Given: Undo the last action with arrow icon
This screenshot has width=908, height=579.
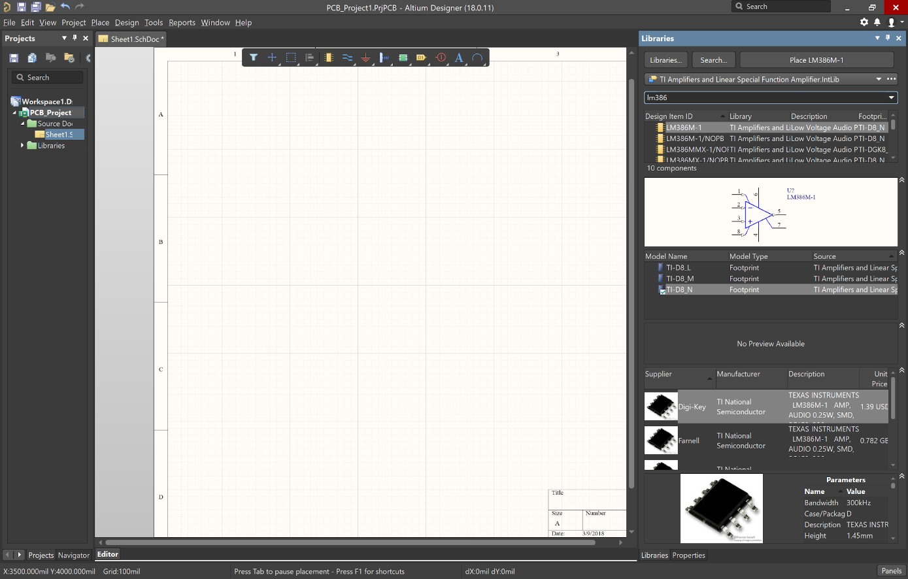Looking at the screenshot, I should pos(65,7).
